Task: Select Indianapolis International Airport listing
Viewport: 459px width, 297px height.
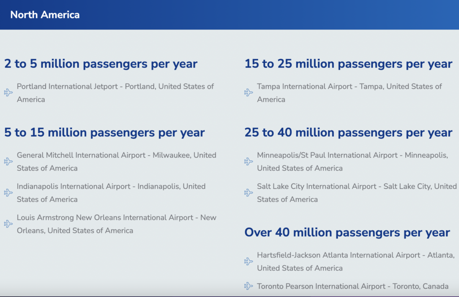Action: tap(111, 193)
